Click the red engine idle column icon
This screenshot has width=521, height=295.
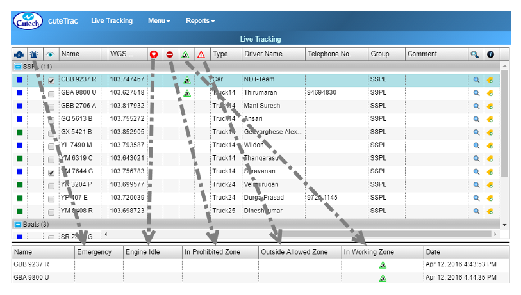click(x=153, y=54)
